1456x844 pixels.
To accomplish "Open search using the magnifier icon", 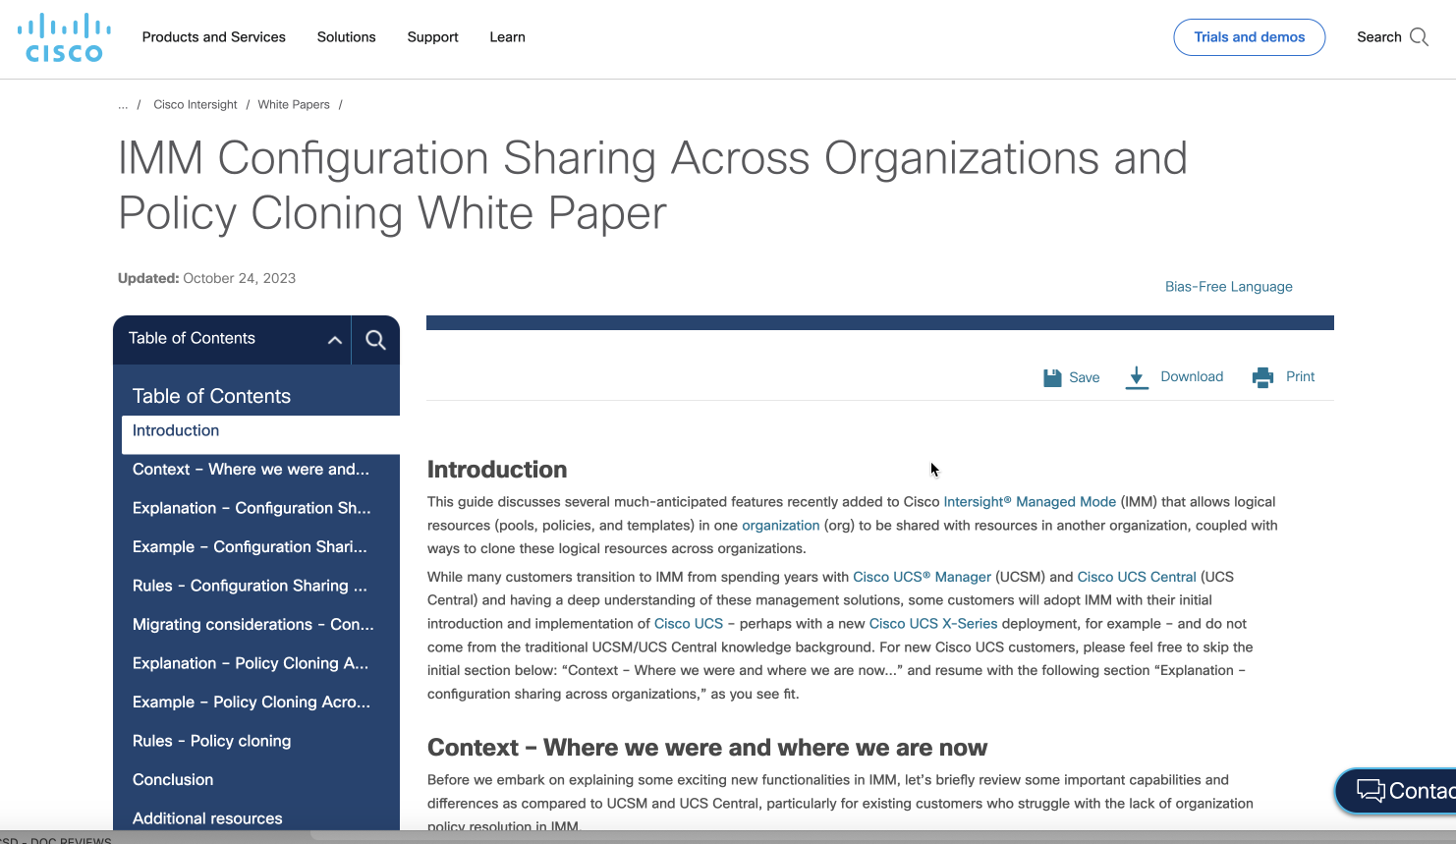I will (x=1419, y=36).
